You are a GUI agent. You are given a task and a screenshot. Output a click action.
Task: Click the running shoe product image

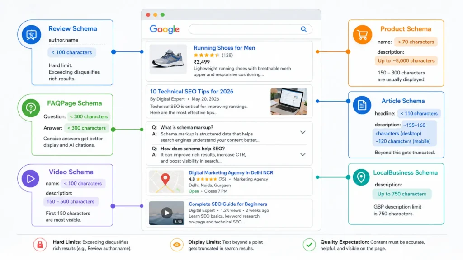tap(168, 59)
